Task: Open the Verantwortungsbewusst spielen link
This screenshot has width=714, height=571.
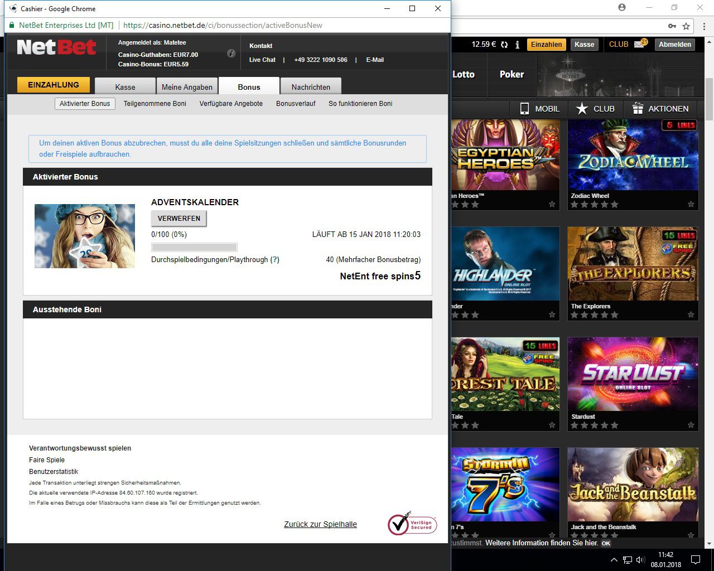Action: point(80,448)
